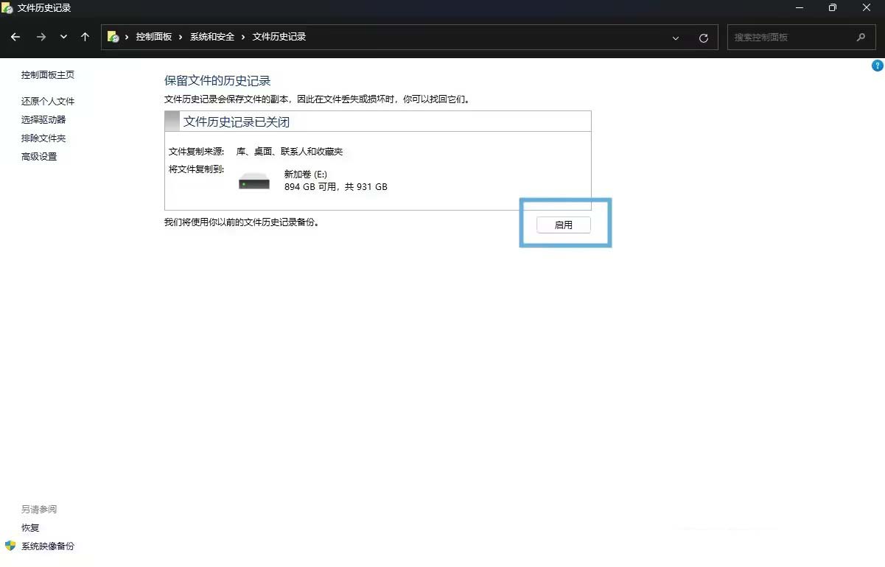Click 系统和安全 in the breadcrumb path

click(x=212, y=37)
